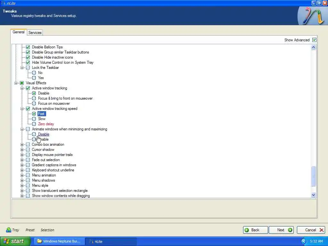Viewport: 328px width, 246px height.
Task: Switch to the General tab
Action: pyautogui.click(x=18, y=32)
